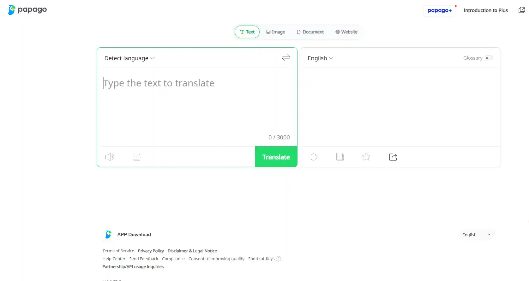Open Terms of Service

118,251
